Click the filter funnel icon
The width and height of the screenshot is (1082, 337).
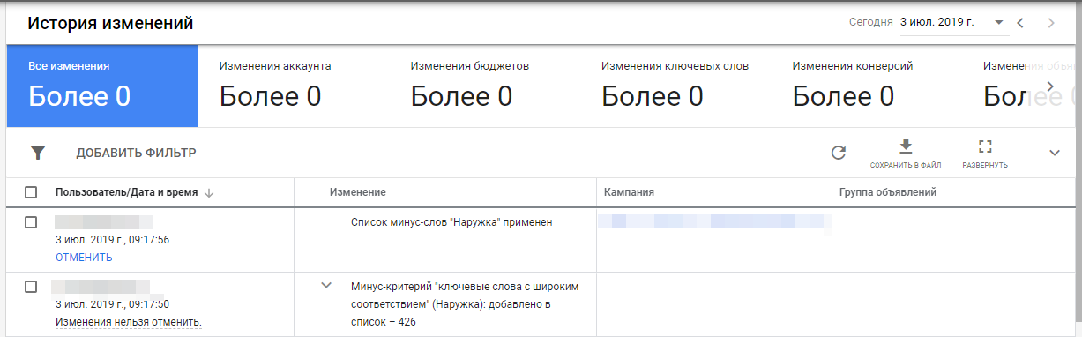(x=37, y=153)
